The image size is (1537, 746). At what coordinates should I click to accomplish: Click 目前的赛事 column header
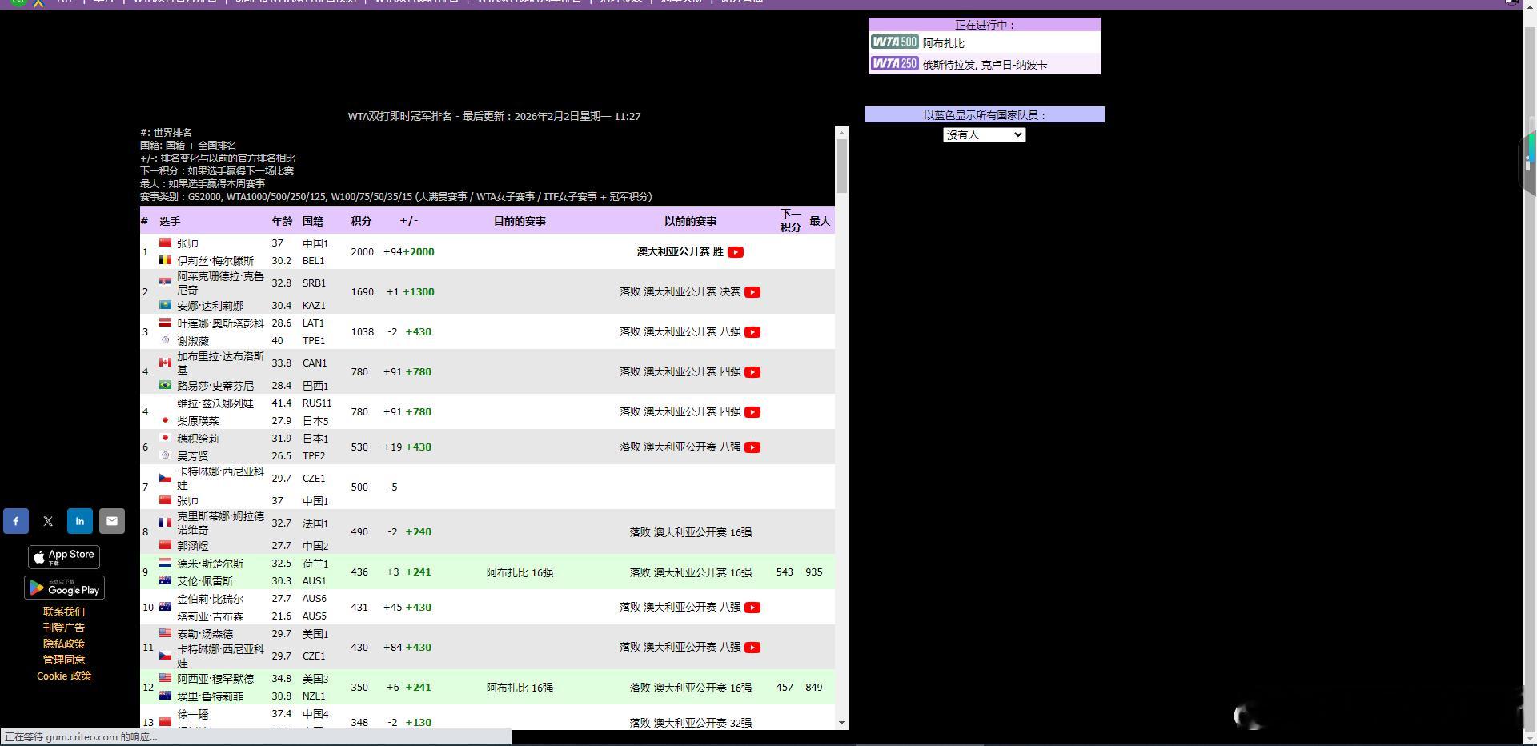520,221
